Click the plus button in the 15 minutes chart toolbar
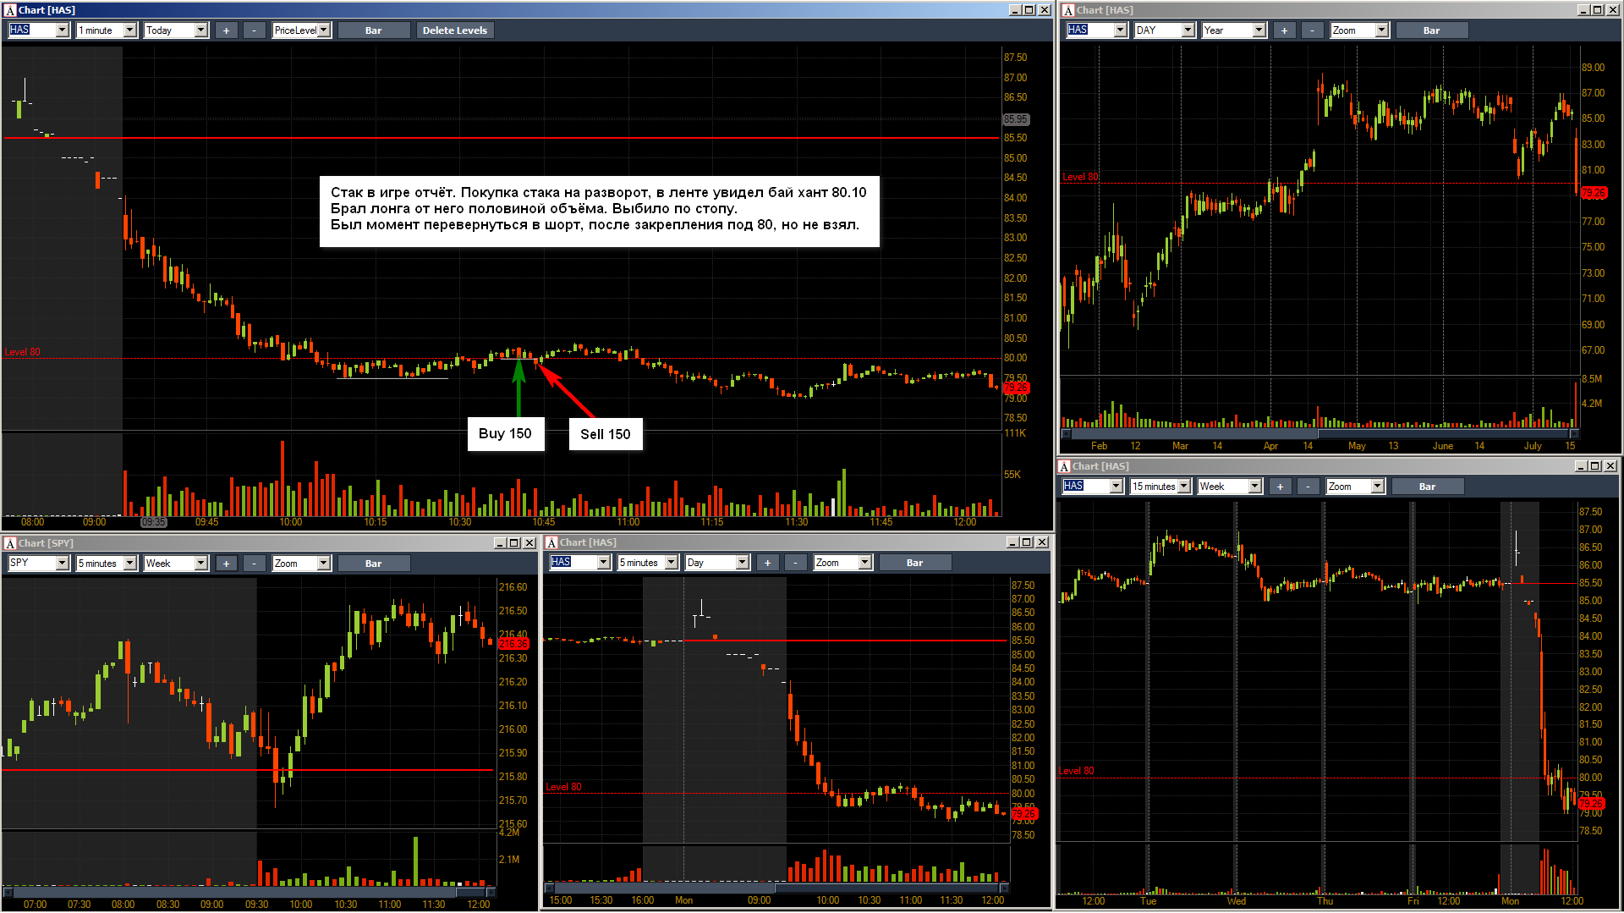The image size is (1624, 913). [1280, 487]
